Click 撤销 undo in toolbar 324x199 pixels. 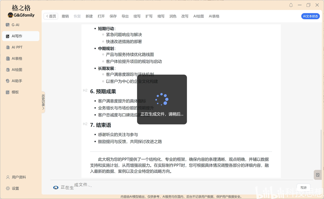65,16
